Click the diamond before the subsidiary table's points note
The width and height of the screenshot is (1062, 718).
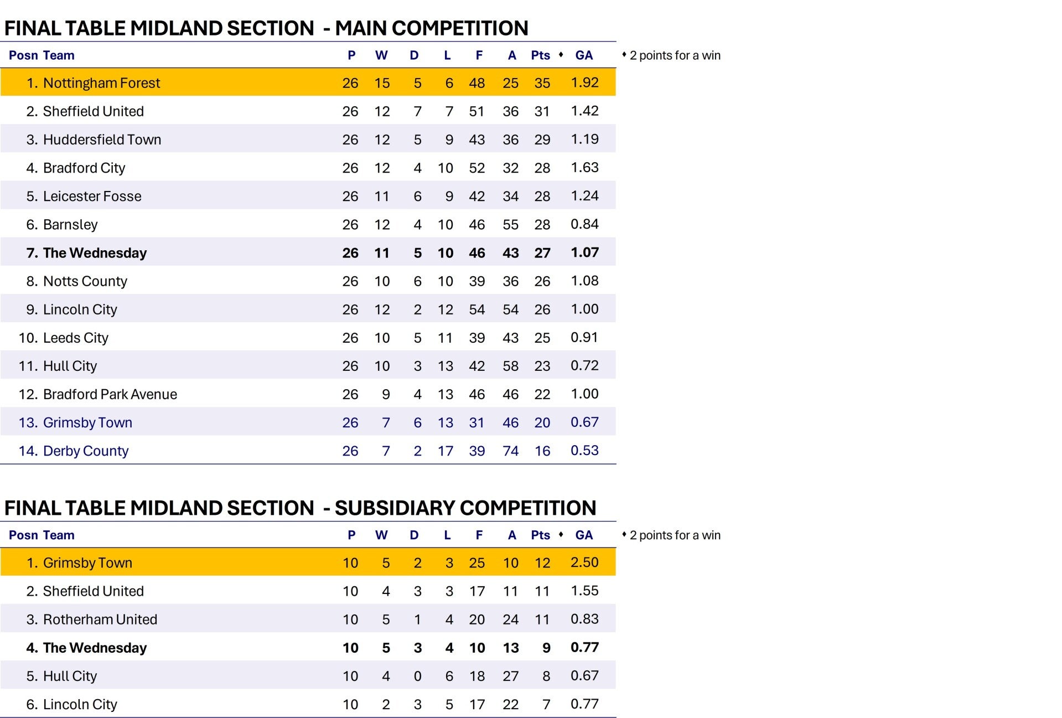[624, 534]
